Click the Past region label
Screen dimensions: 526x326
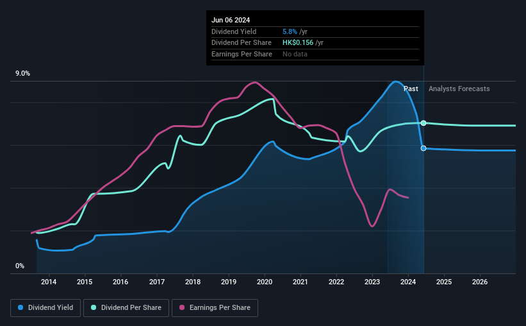click(411, 89)
